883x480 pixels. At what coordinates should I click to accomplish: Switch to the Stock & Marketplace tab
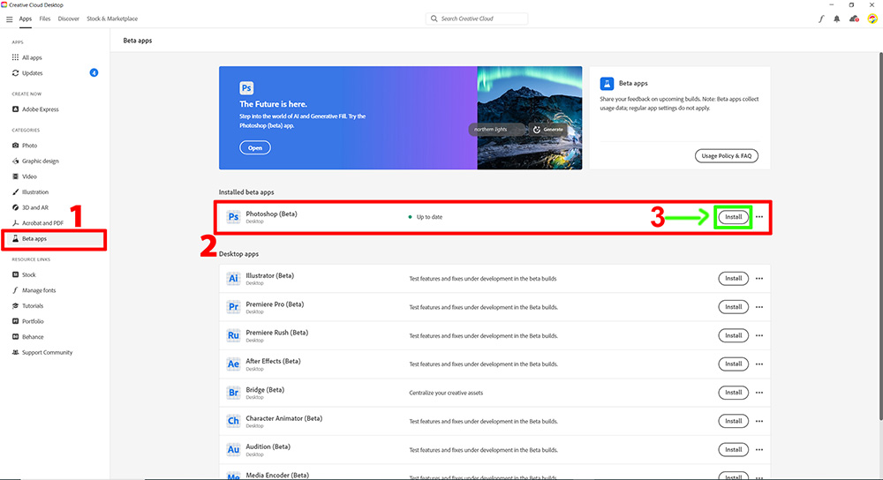click(x=112, y=19)
